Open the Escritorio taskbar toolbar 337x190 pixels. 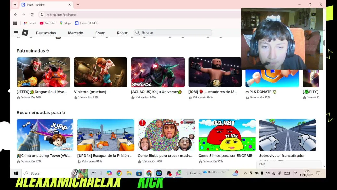click(196, 173)
